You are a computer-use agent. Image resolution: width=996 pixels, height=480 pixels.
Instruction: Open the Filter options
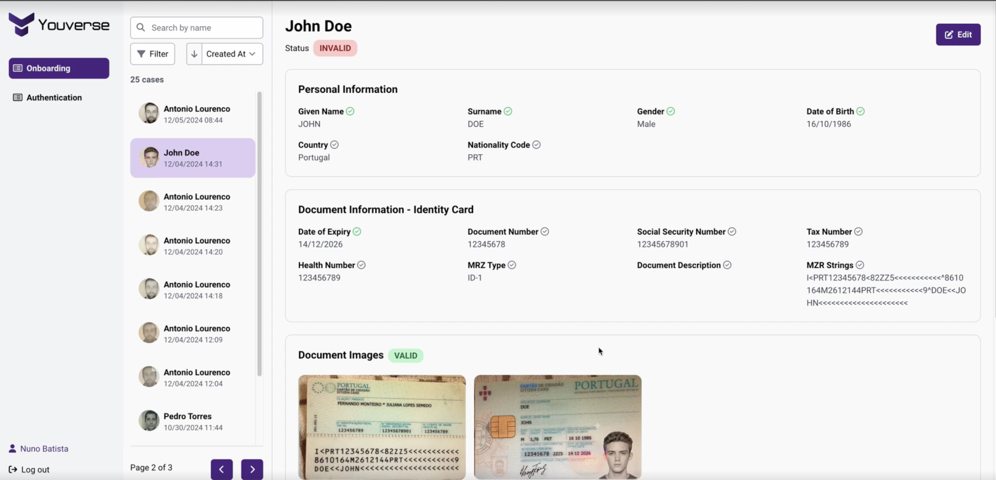click(x=153, y=54)
